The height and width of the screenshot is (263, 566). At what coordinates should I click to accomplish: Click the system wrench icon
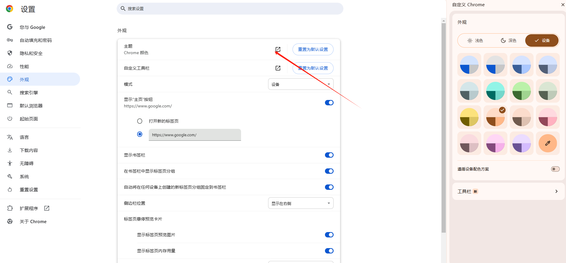click(x=10, y=176)
